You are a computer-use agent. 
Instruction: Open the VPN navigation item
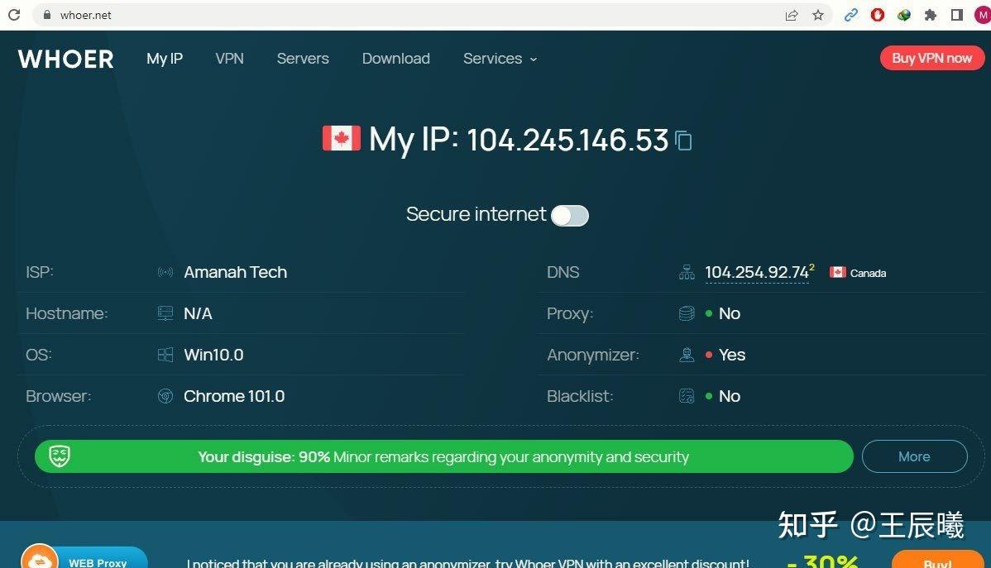pyautogui.click(x=229, y=59)
